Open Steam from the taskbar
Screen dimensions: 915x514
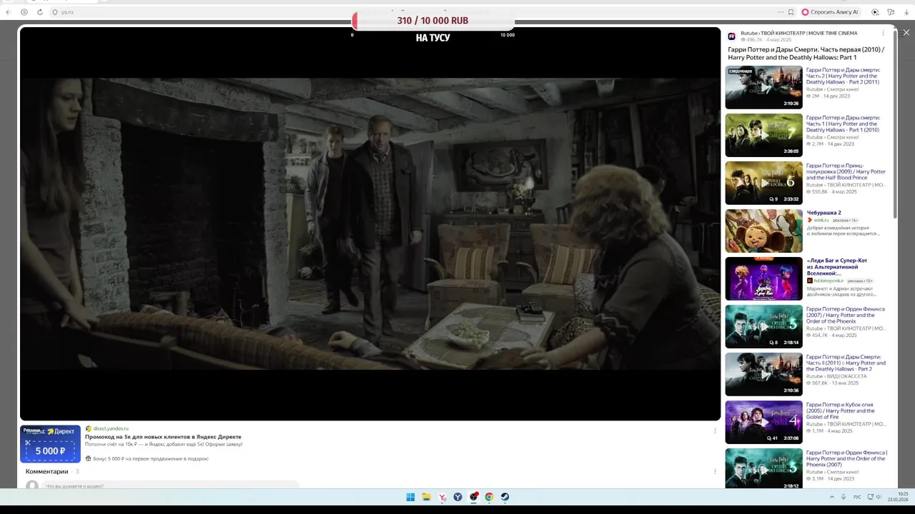click(x=505, y=497)
